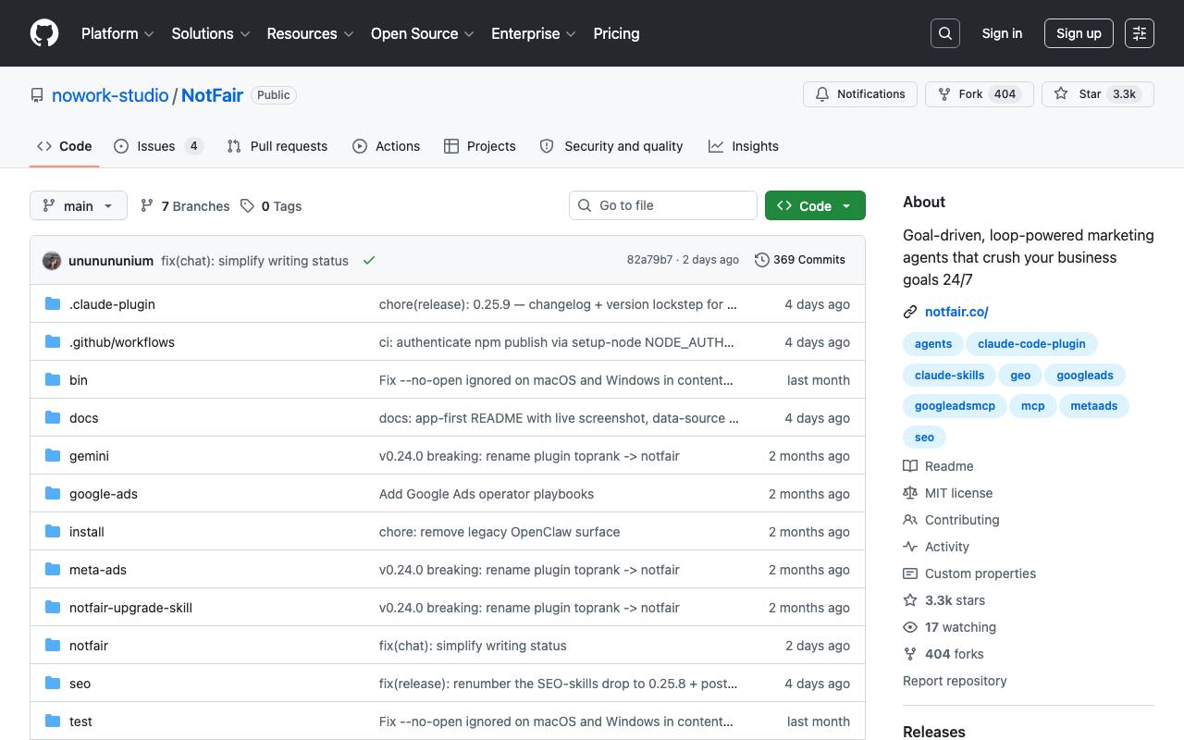Open the Security and quality tab
This screenshot has height=740, width=1184.
(x=611, y=146)
